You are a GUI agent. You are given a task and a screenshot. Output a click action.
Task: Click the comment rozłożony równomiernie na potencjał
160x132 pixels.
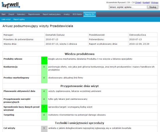[x=77, y=115]
